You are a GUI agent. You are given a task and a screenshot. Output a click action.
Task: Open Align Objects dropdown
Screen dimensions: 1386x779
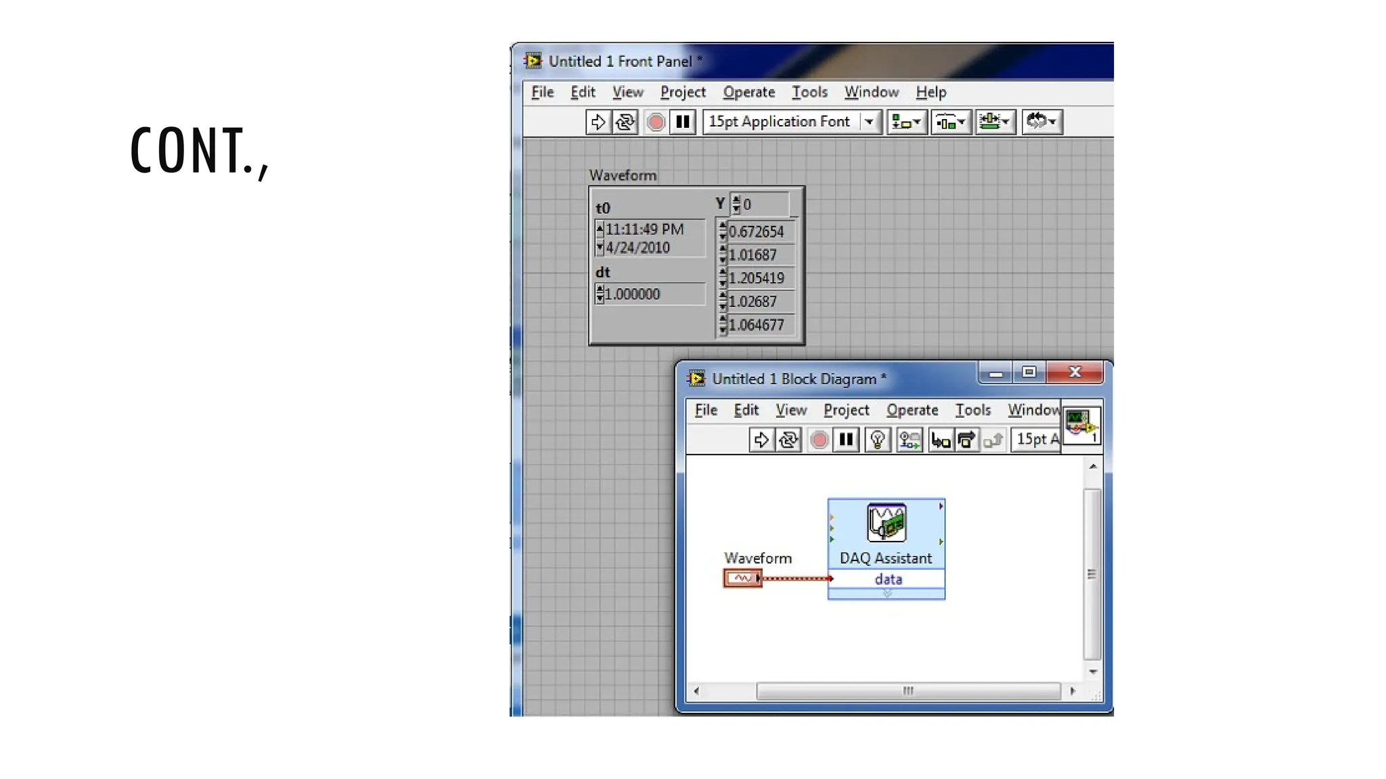[x=906, y=122]
